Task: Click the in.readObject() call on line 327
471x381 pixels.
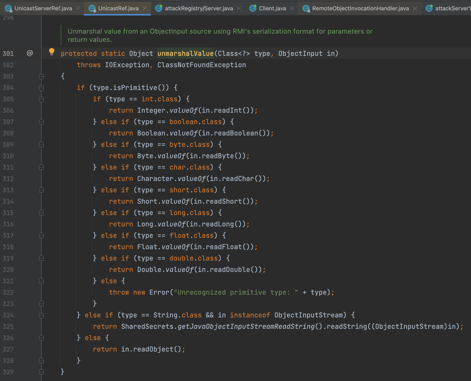Action: pos(151,349)
